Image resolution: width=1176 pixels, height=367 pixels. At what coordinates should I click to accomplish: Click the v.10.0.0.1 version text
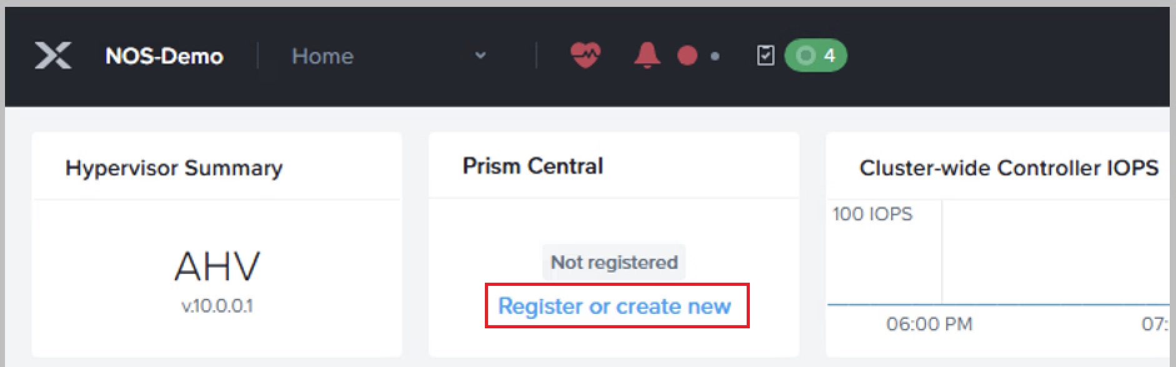217,306
